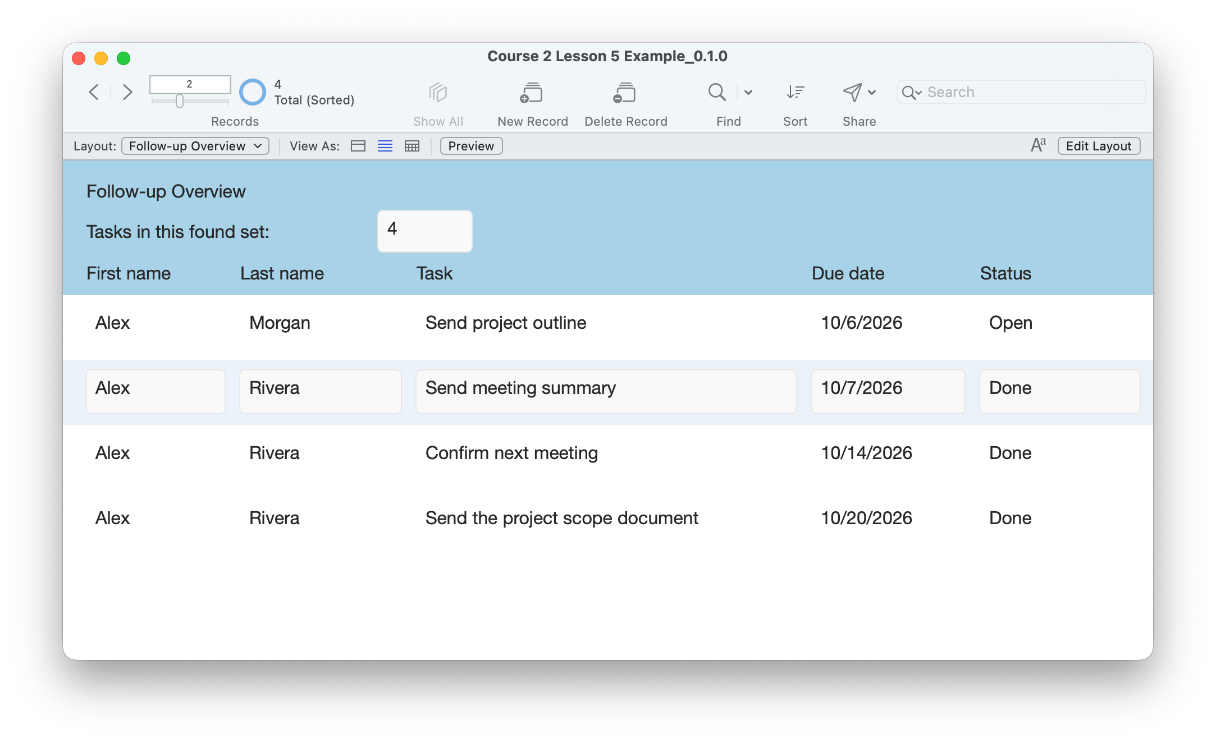Switch to Table view icon

(x=412, y=146)
